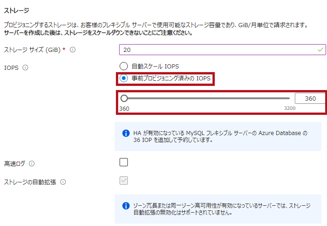Click the ストレージの自動拡張 checkbox
327x226 pixels.
123,181
